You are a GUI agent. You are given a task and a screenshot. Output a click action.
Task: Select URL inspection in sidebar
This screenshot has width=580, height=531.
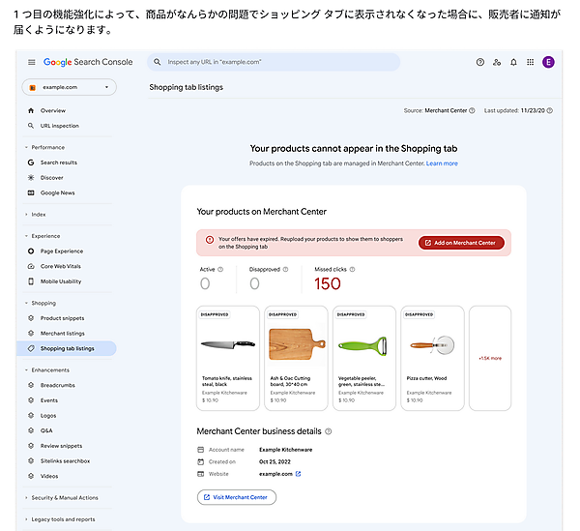(59, 126)
